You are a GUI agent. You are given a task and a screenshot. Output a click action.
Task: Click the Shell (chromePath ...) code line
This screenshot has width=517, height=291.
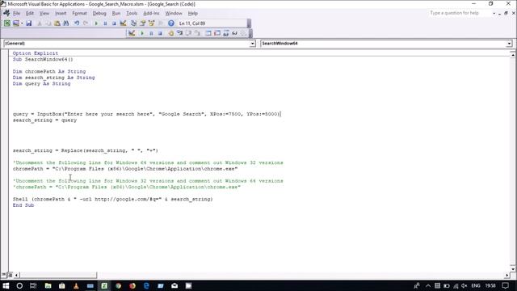pos(113,199)
